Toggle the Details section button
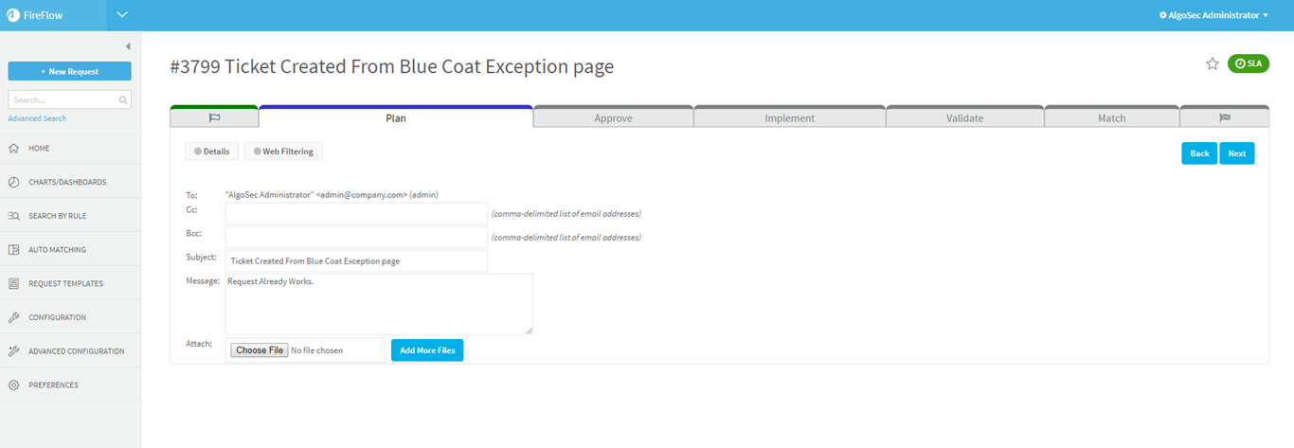This screenshot has height=448, width=1294. click(211, 152)
